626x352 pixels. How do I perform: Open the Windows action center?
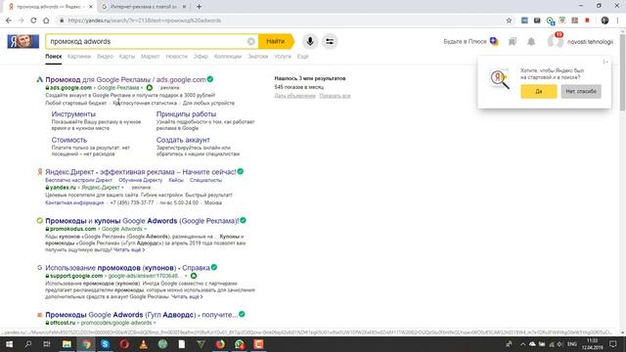click(613, 344)
